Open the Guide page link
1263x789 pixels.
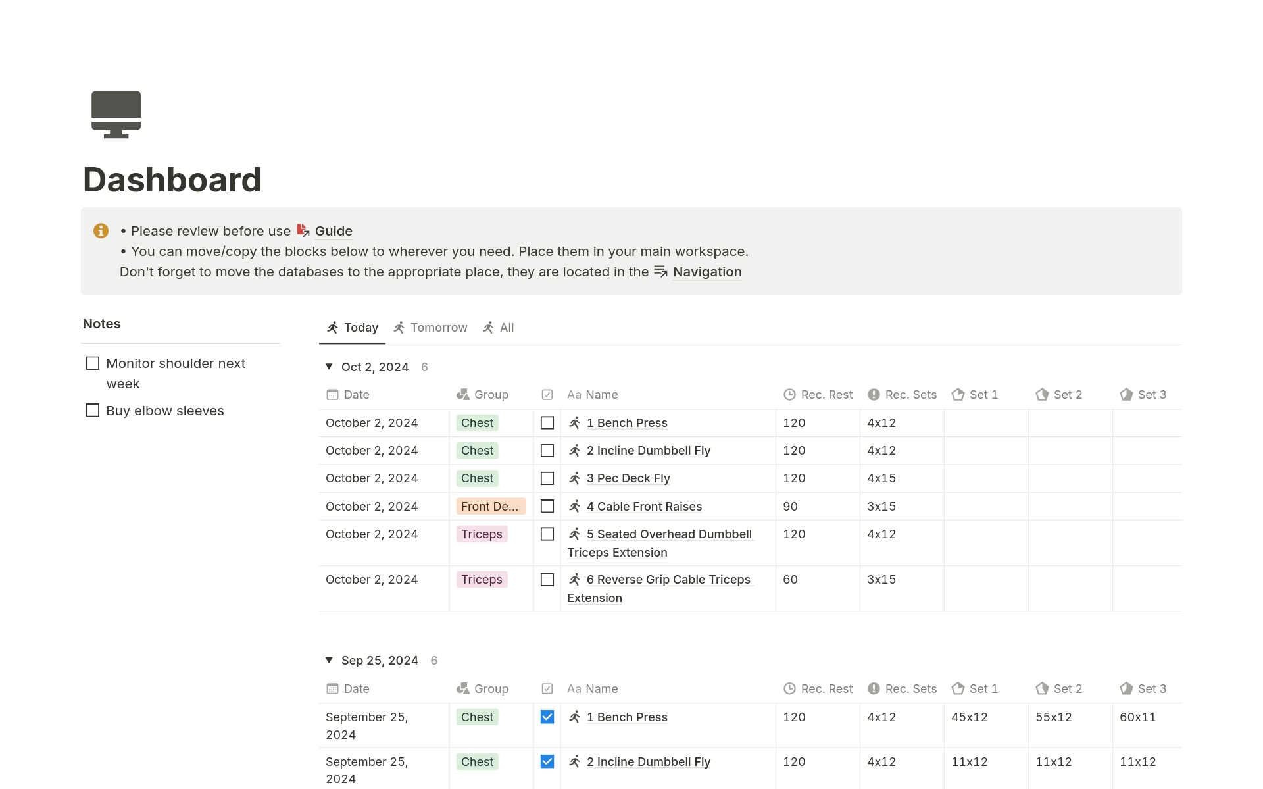333,231
